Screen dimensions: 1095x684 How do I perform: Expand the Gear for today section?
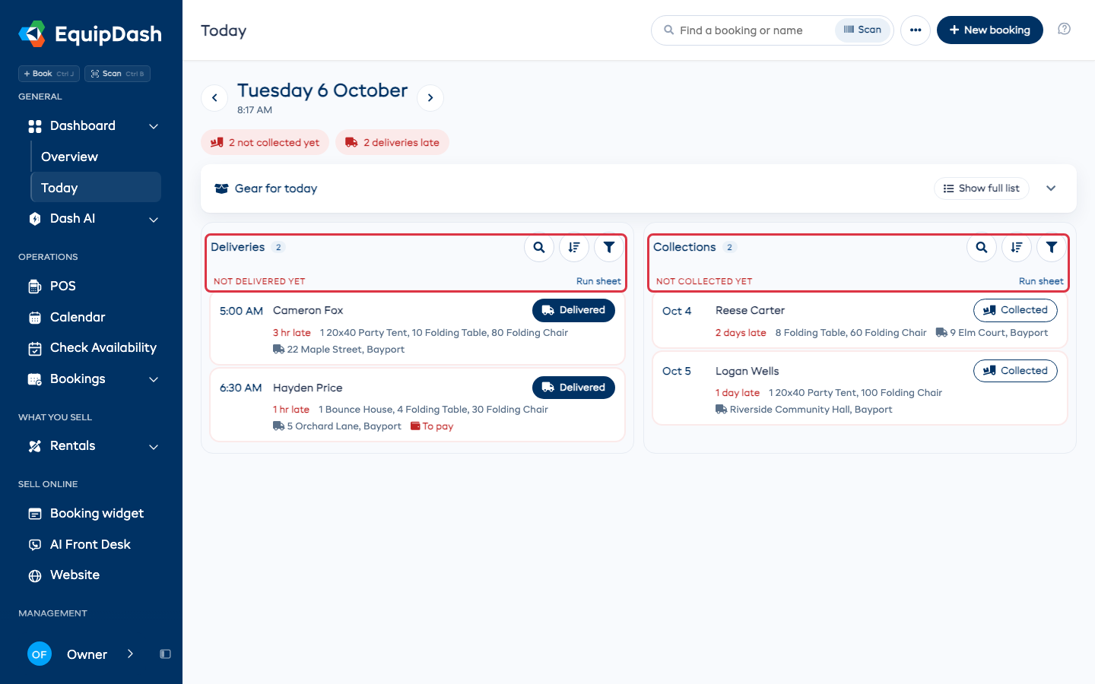(1051, 188)
